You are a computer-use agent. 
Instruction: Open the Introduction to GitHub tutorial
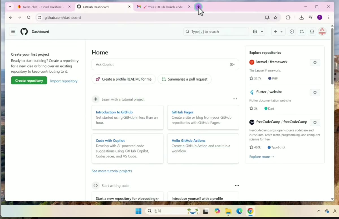pos(114,112)
